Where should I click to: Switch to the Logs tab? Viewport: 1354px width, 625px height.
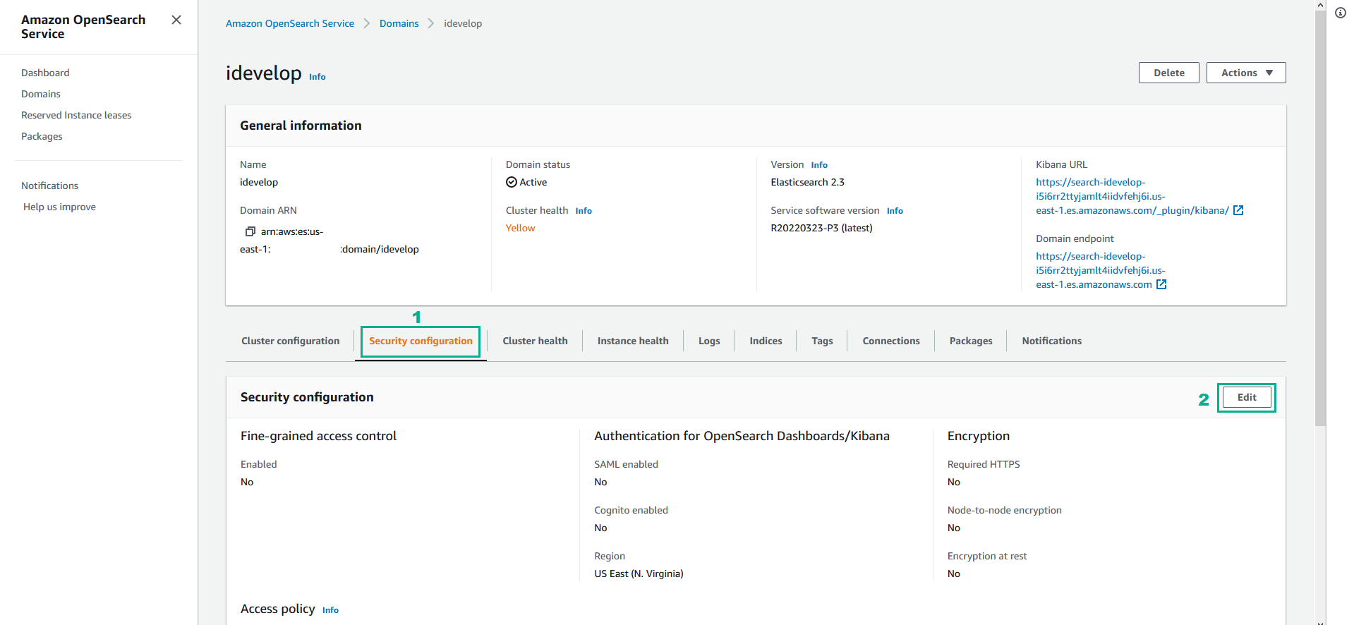click(709, 341)
